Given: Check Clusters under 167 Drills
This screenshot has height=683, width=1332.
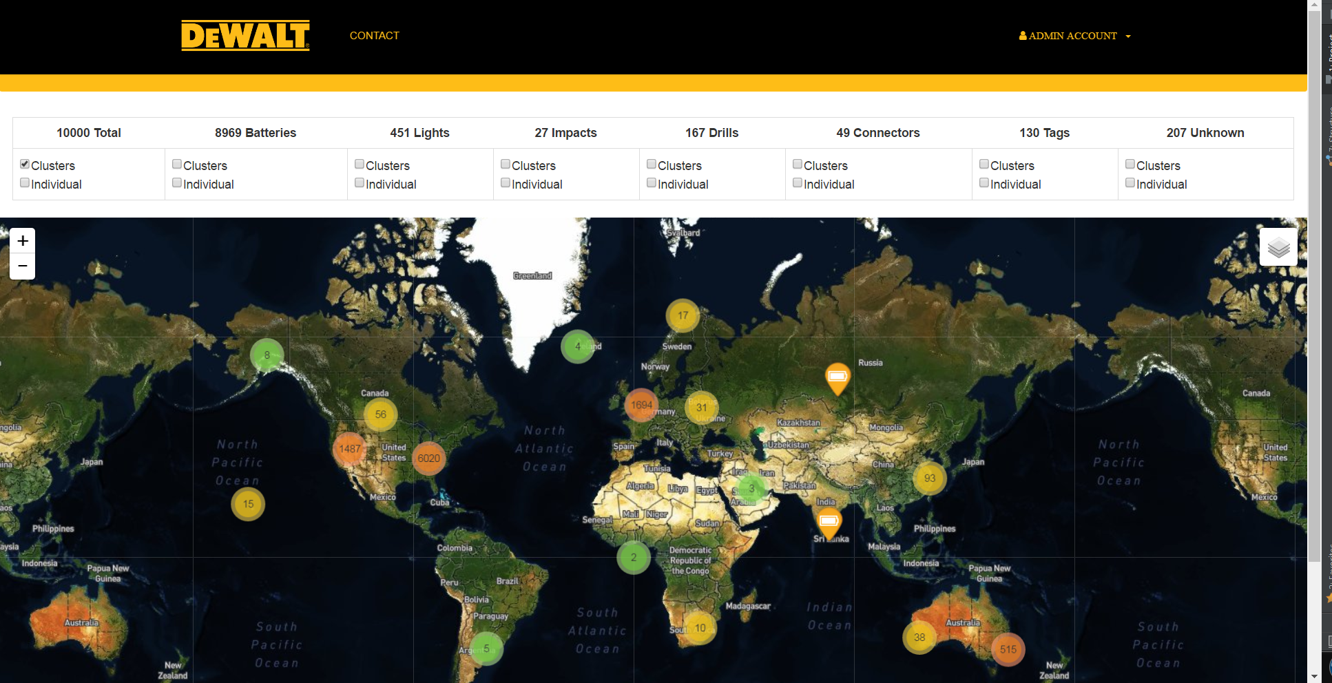Looking at the screenshot, I should [x=652, y=165].
